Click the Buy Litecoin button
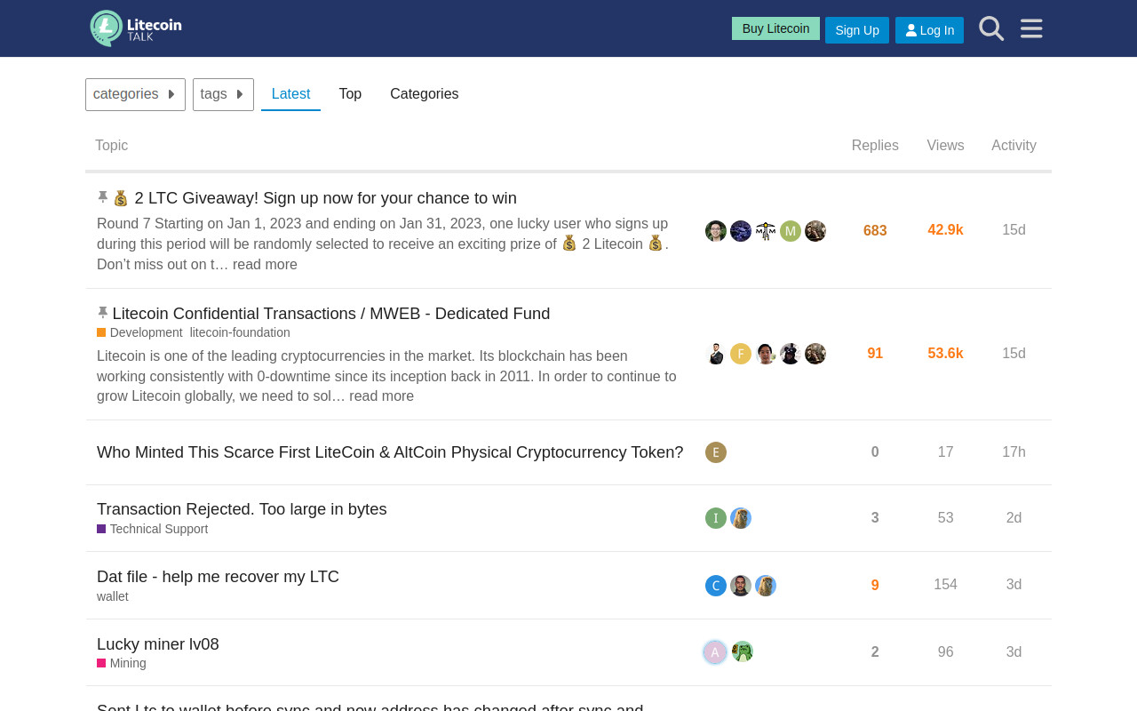 coord(775,28)
